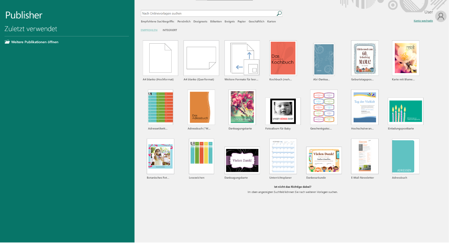Click the search magnifier icon
Screen dimensions: 449x243
tap(279, 13)
